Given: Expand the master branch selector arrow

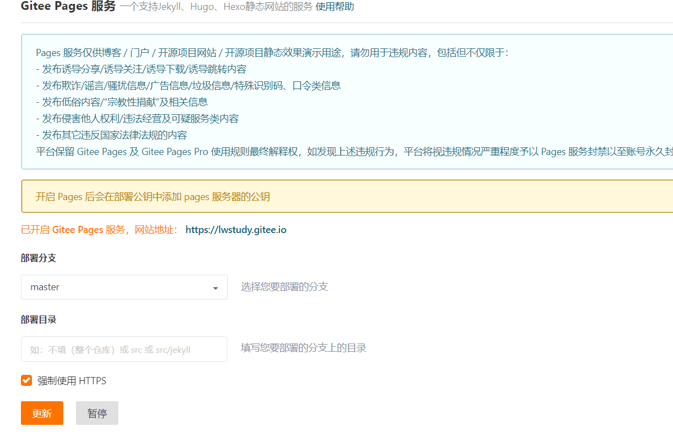Looking at the screenshot, I should [x=215, y=287].
